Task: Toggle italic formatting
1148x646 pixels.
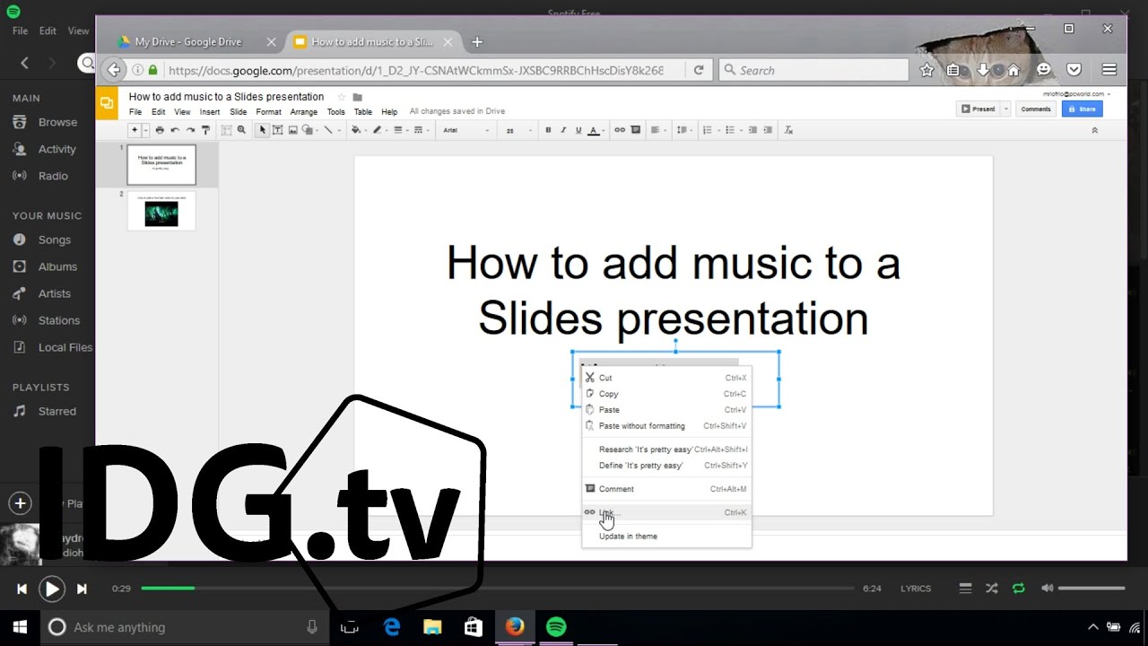Action: point(563,130)
